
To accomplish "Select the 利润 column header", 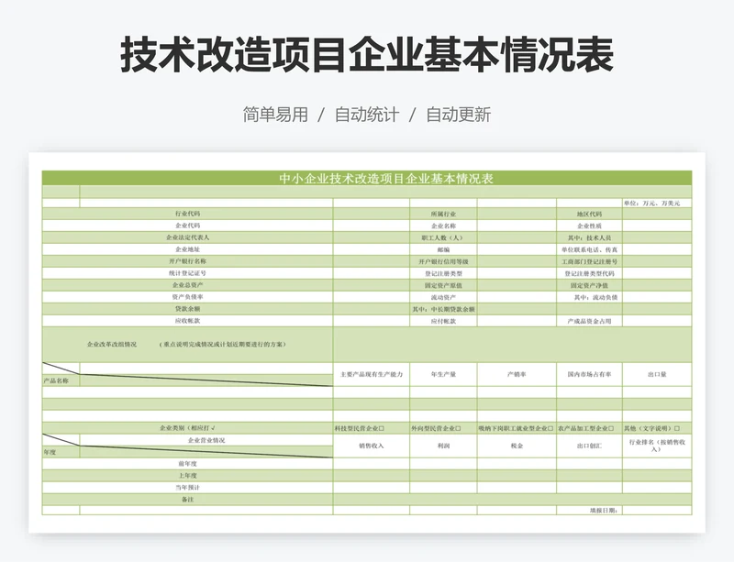I will [x=443, y=446].
